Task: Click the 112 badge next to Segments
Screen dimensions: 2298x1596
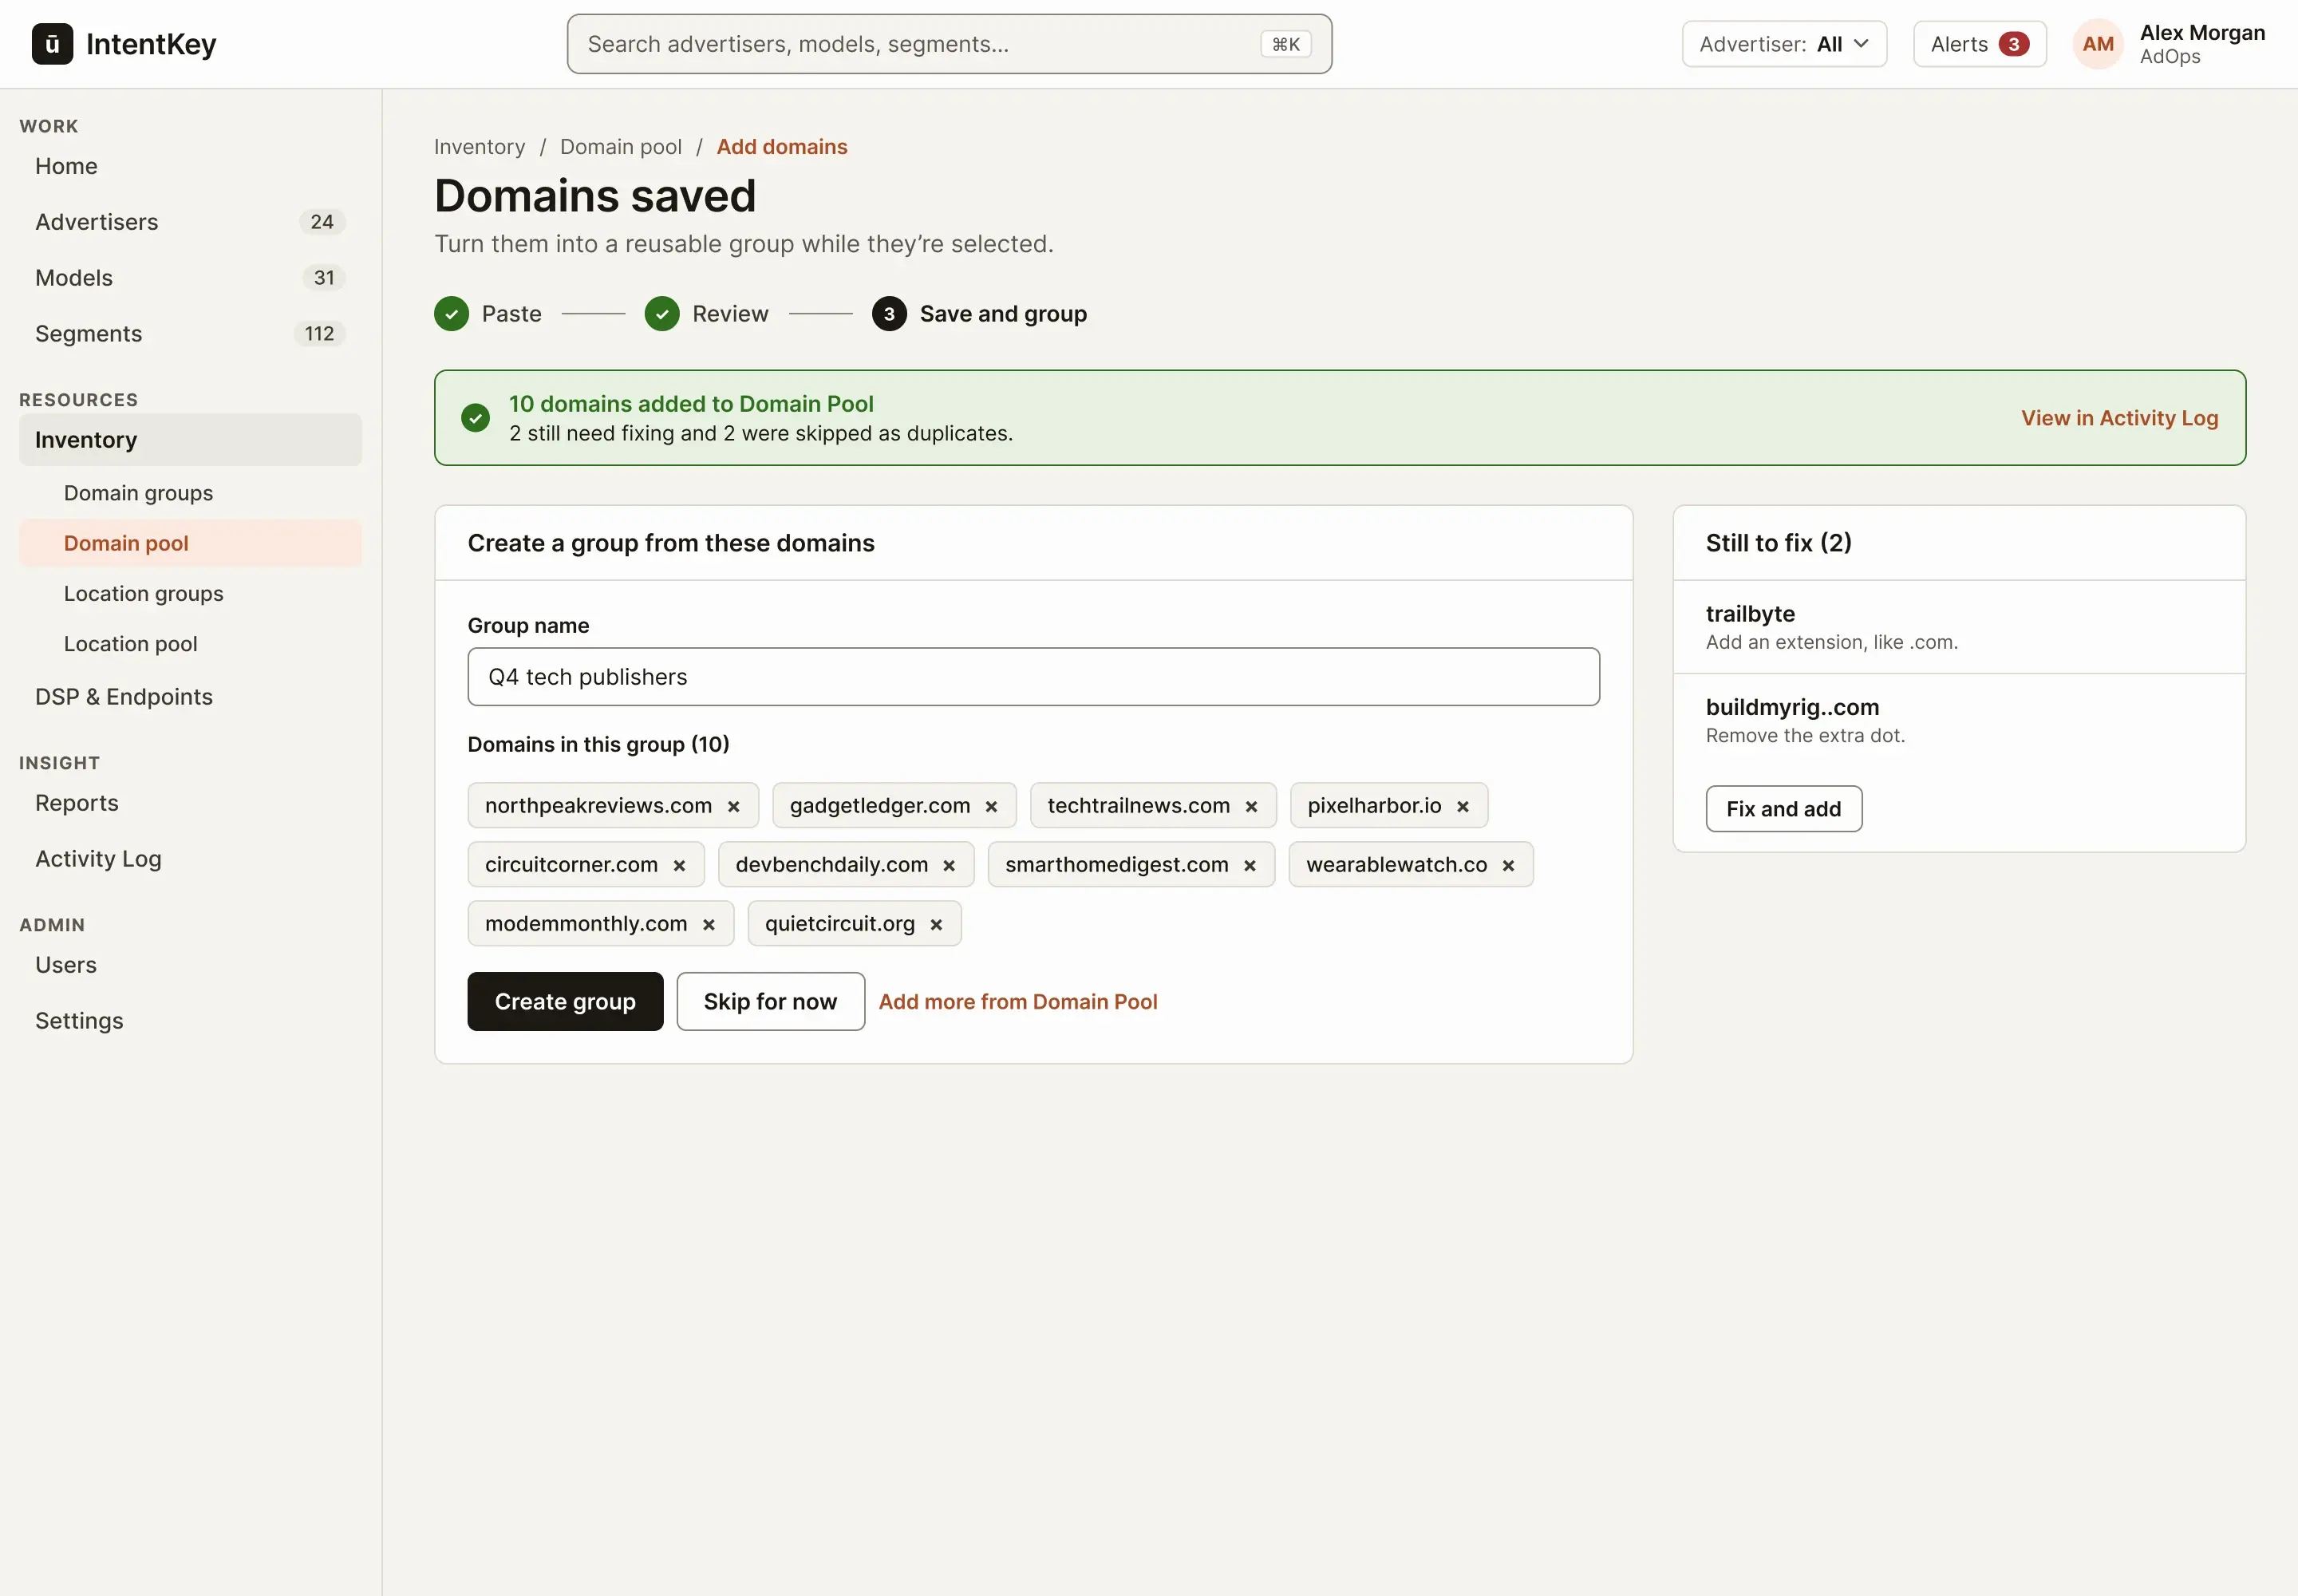Action: [x=320, y=334]
